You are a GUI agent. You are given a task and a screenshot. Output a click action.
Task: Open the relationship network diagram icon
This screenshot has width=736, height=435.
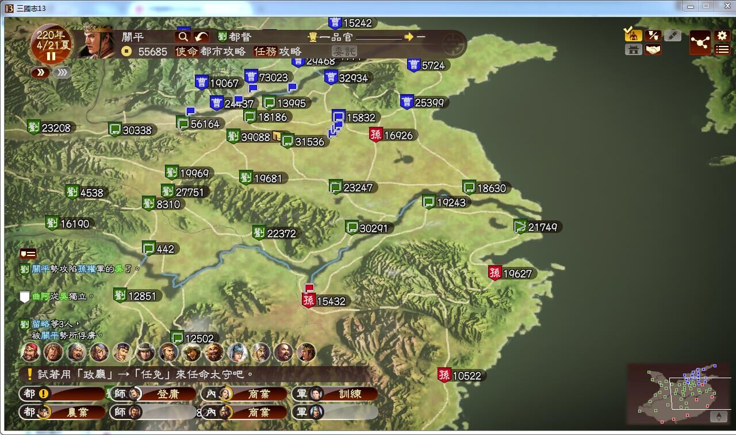coord(700,42)
